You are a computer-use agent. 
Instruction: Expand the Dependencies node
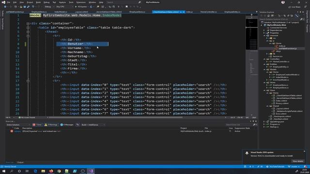[x=264, y=30]
